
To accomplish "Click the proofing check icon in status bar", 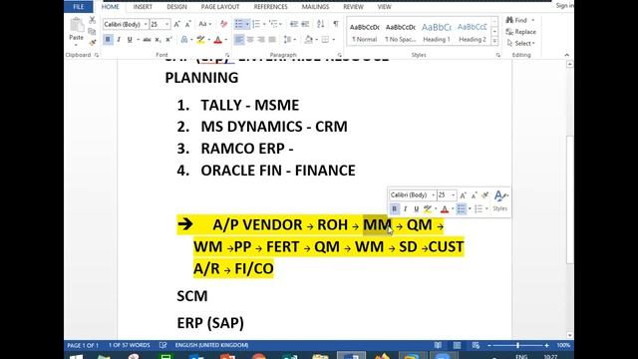I will [x=163, y=345].
